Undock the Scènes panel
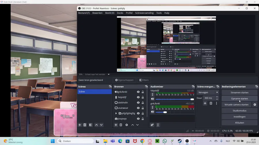 110,87
